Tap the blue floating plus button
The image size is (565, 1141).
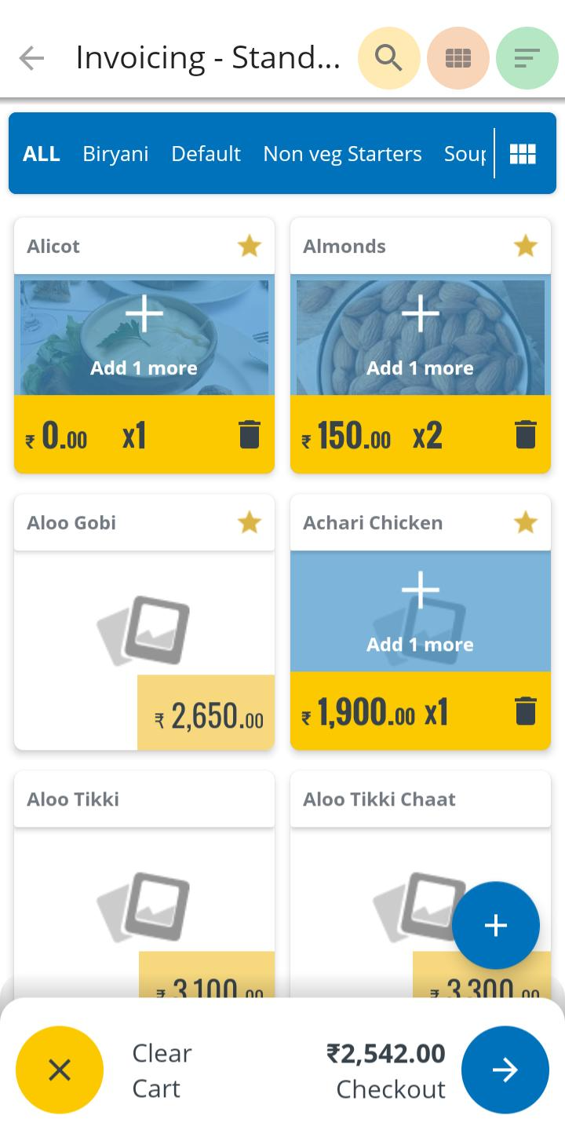coord(495,926)
